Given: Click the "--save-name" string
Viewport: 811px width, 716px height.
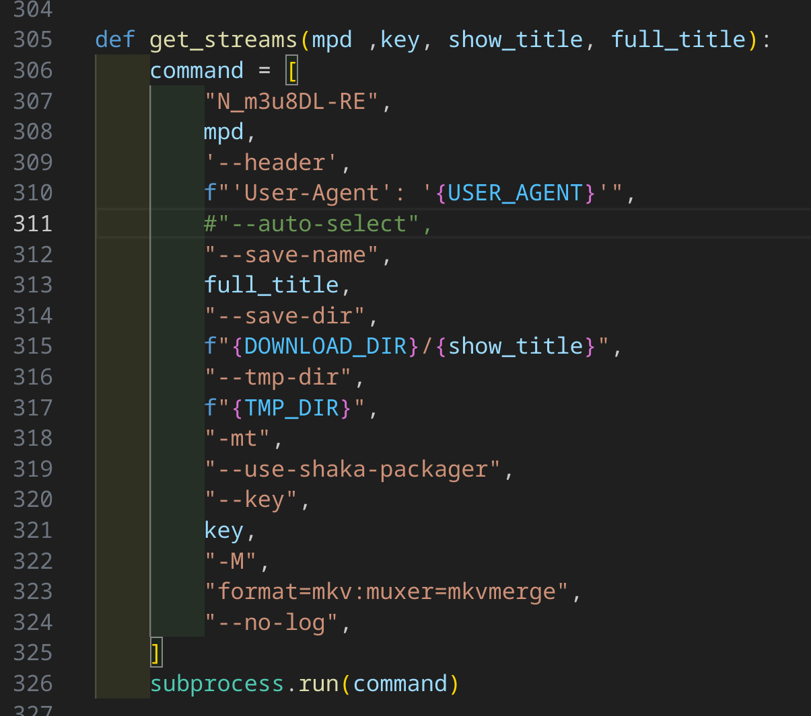Looking at the screenshot, I should pyautogui.click(x=291, y=255).
